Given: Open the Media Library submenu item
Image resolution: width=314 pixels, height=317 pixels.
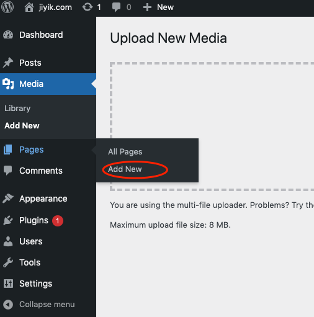Looking at the screenshot, I should [17, 108].
